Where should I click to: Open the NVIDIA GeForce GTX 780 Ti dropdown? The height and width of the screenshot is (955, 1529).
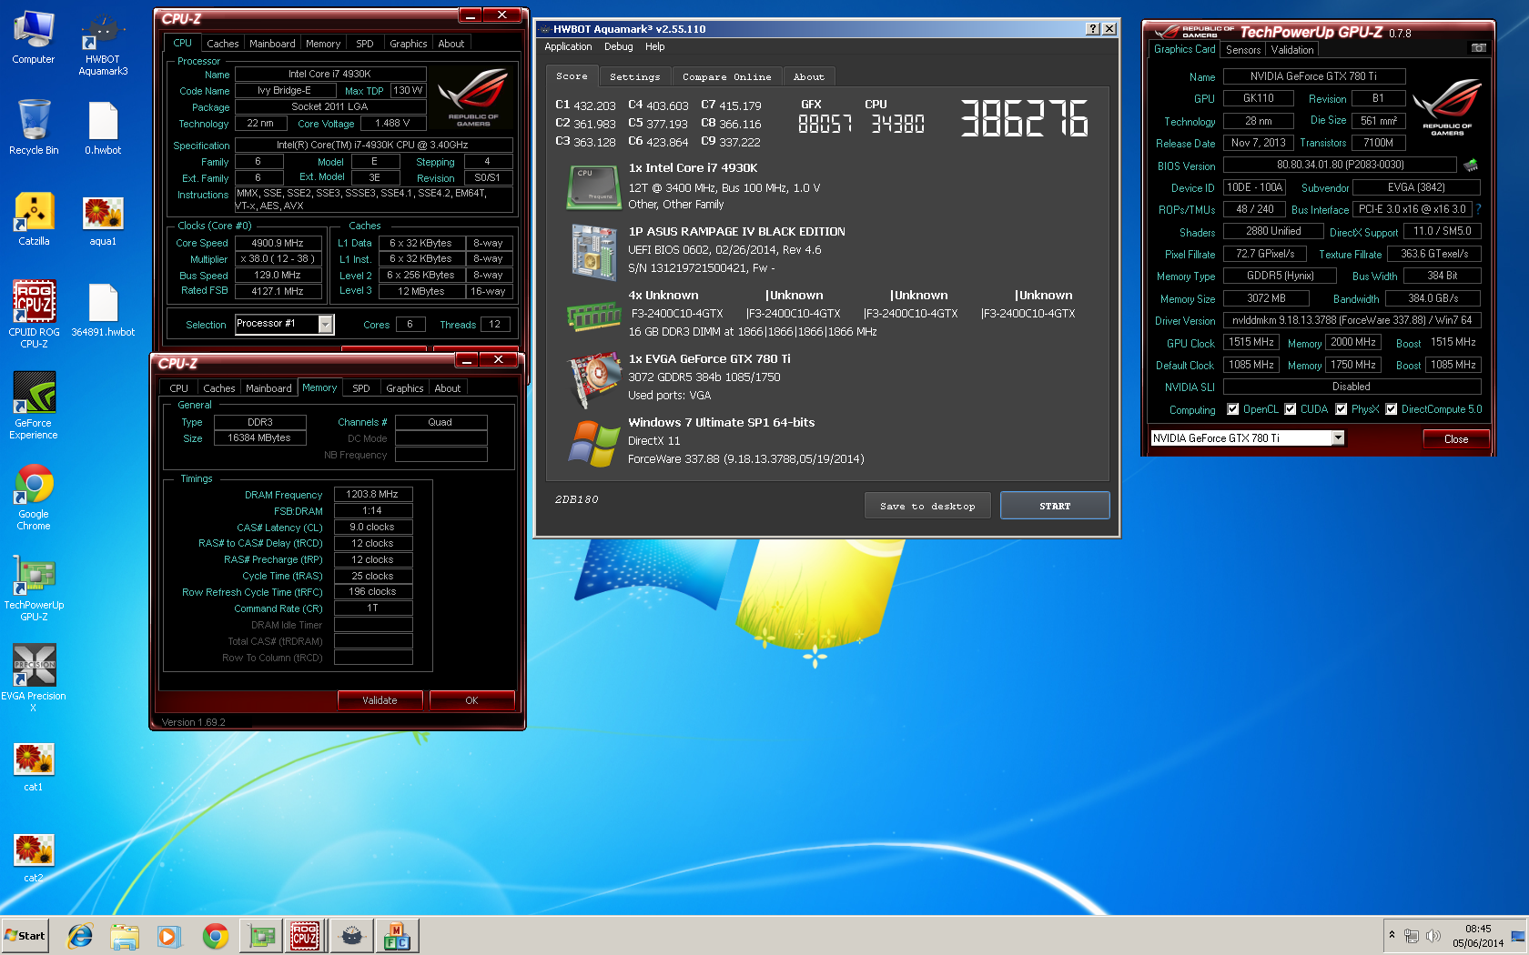(1338, 438)
